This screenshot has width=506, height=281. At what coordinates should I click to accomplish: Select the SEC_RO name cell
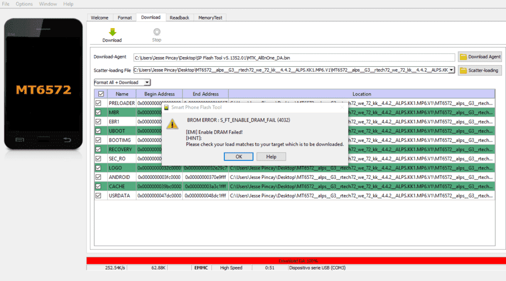coord(121,159)
